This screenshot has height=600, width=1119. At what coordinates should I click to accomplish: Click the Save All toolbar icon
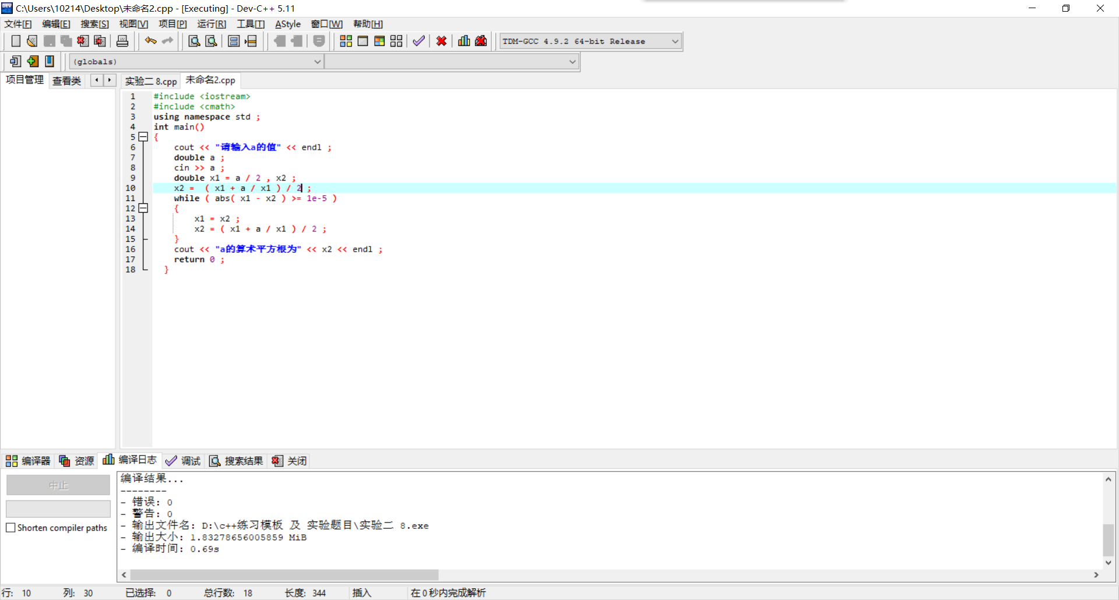click(66, 41)
